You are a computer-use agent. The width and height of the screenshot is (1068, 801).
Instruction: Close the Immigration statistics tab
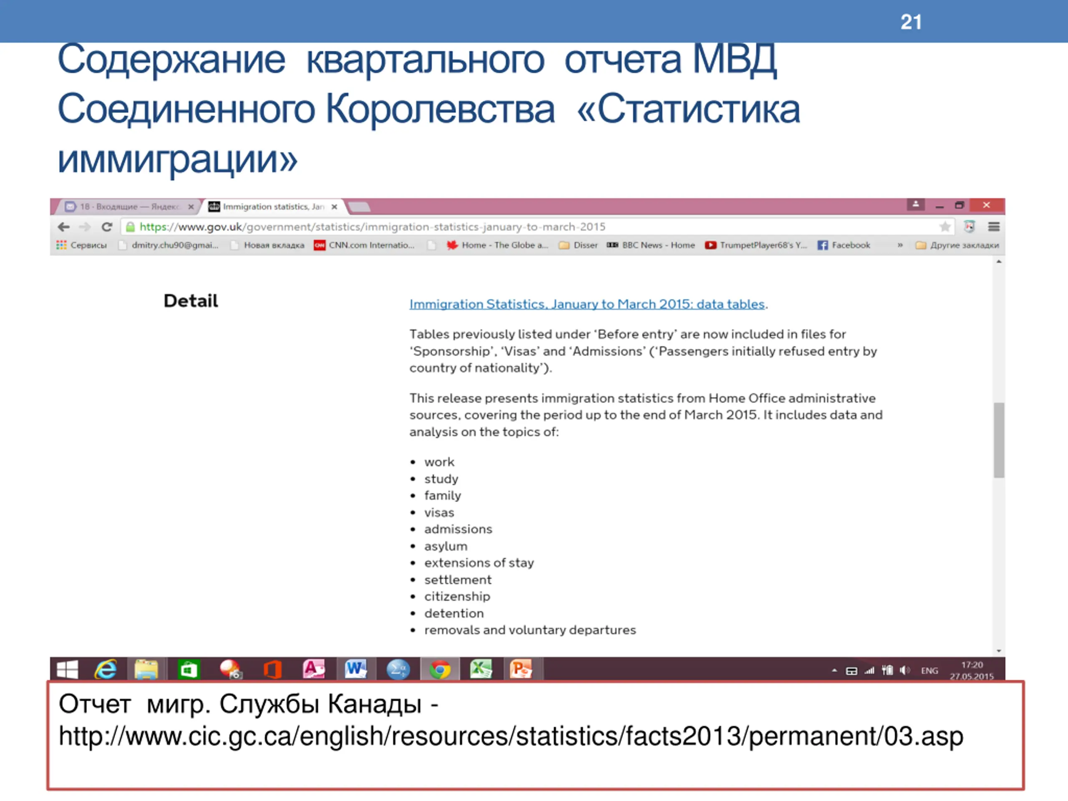coord(334,207)
